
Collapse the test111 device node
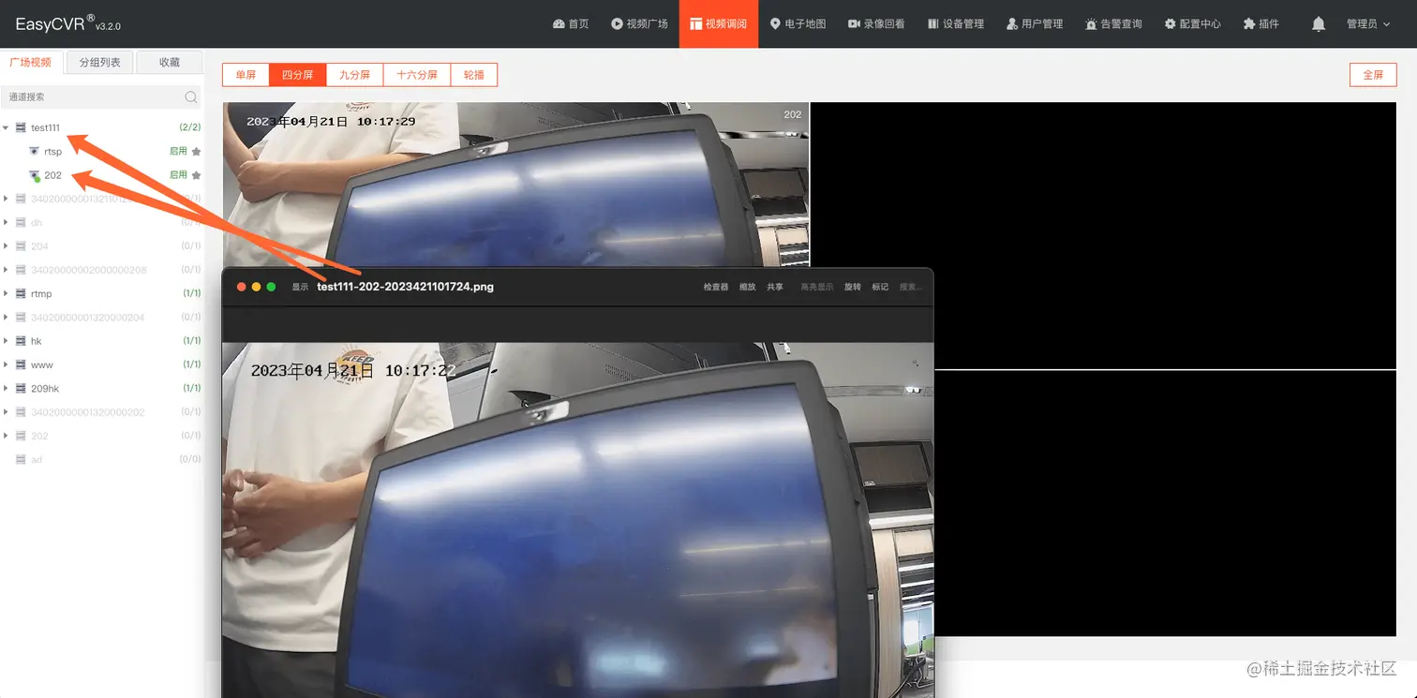pyautogui.click(x=6, y=127)
